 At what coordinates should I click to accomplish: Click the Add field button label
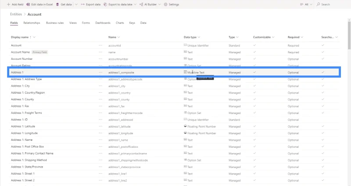coord(18,4)
